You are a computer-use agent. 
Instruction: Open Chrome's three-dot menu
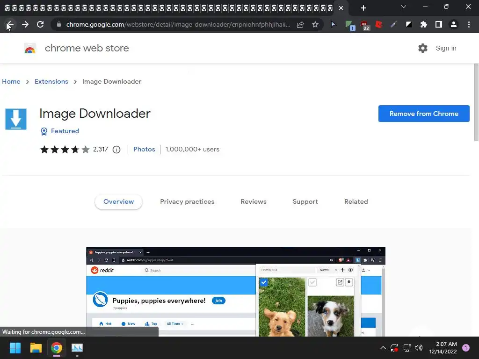(469, 24)
